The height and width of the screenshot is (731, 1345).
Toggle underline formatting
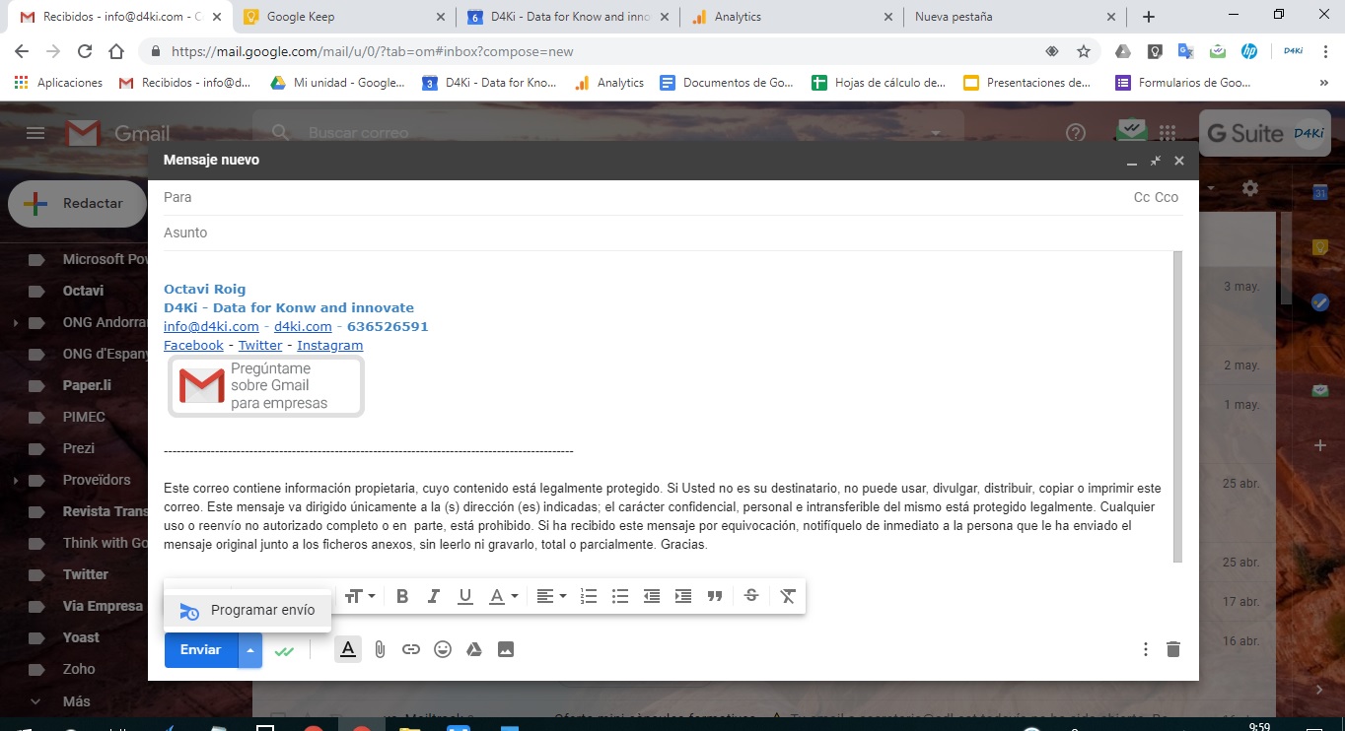tap(465, 596)
